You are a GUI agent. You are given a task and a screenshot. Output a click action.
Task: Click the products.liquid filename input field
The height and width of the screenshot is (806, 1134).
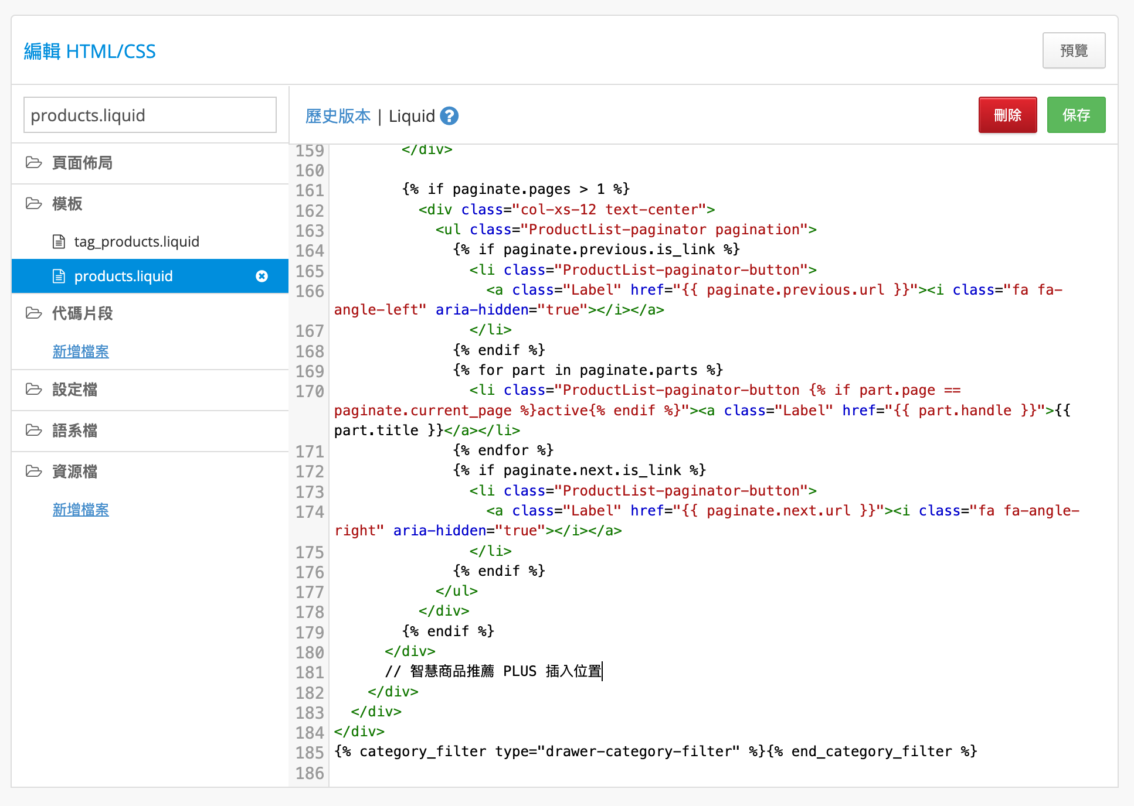click(150, 115)
